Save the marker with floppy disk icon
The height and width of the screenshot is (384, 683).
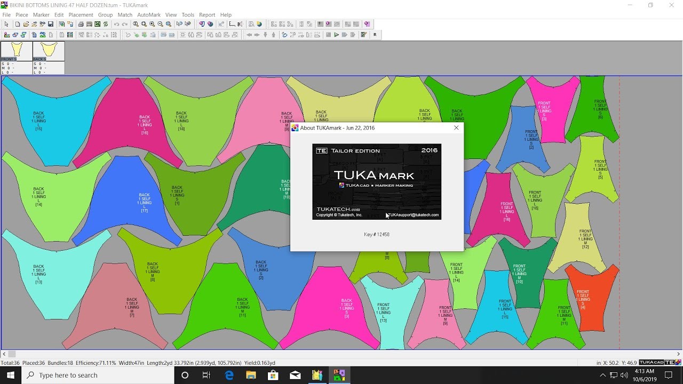click(51, 24)
